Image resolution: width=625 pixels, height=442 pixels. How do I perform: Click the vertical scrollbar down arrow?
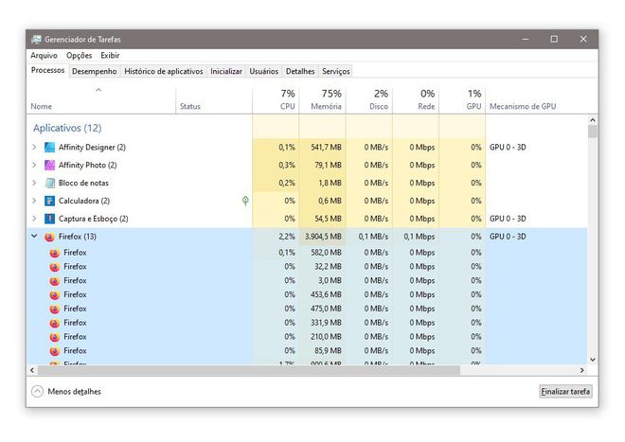coord(593,360)
